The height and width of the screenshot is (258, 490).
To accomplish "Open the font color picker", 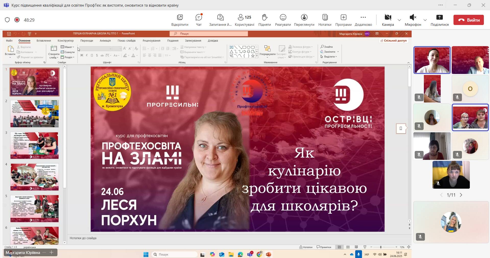I will coord(134,55).
